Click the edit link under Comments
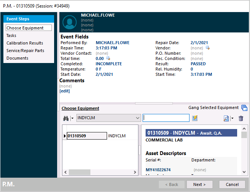 click(65, 91)
